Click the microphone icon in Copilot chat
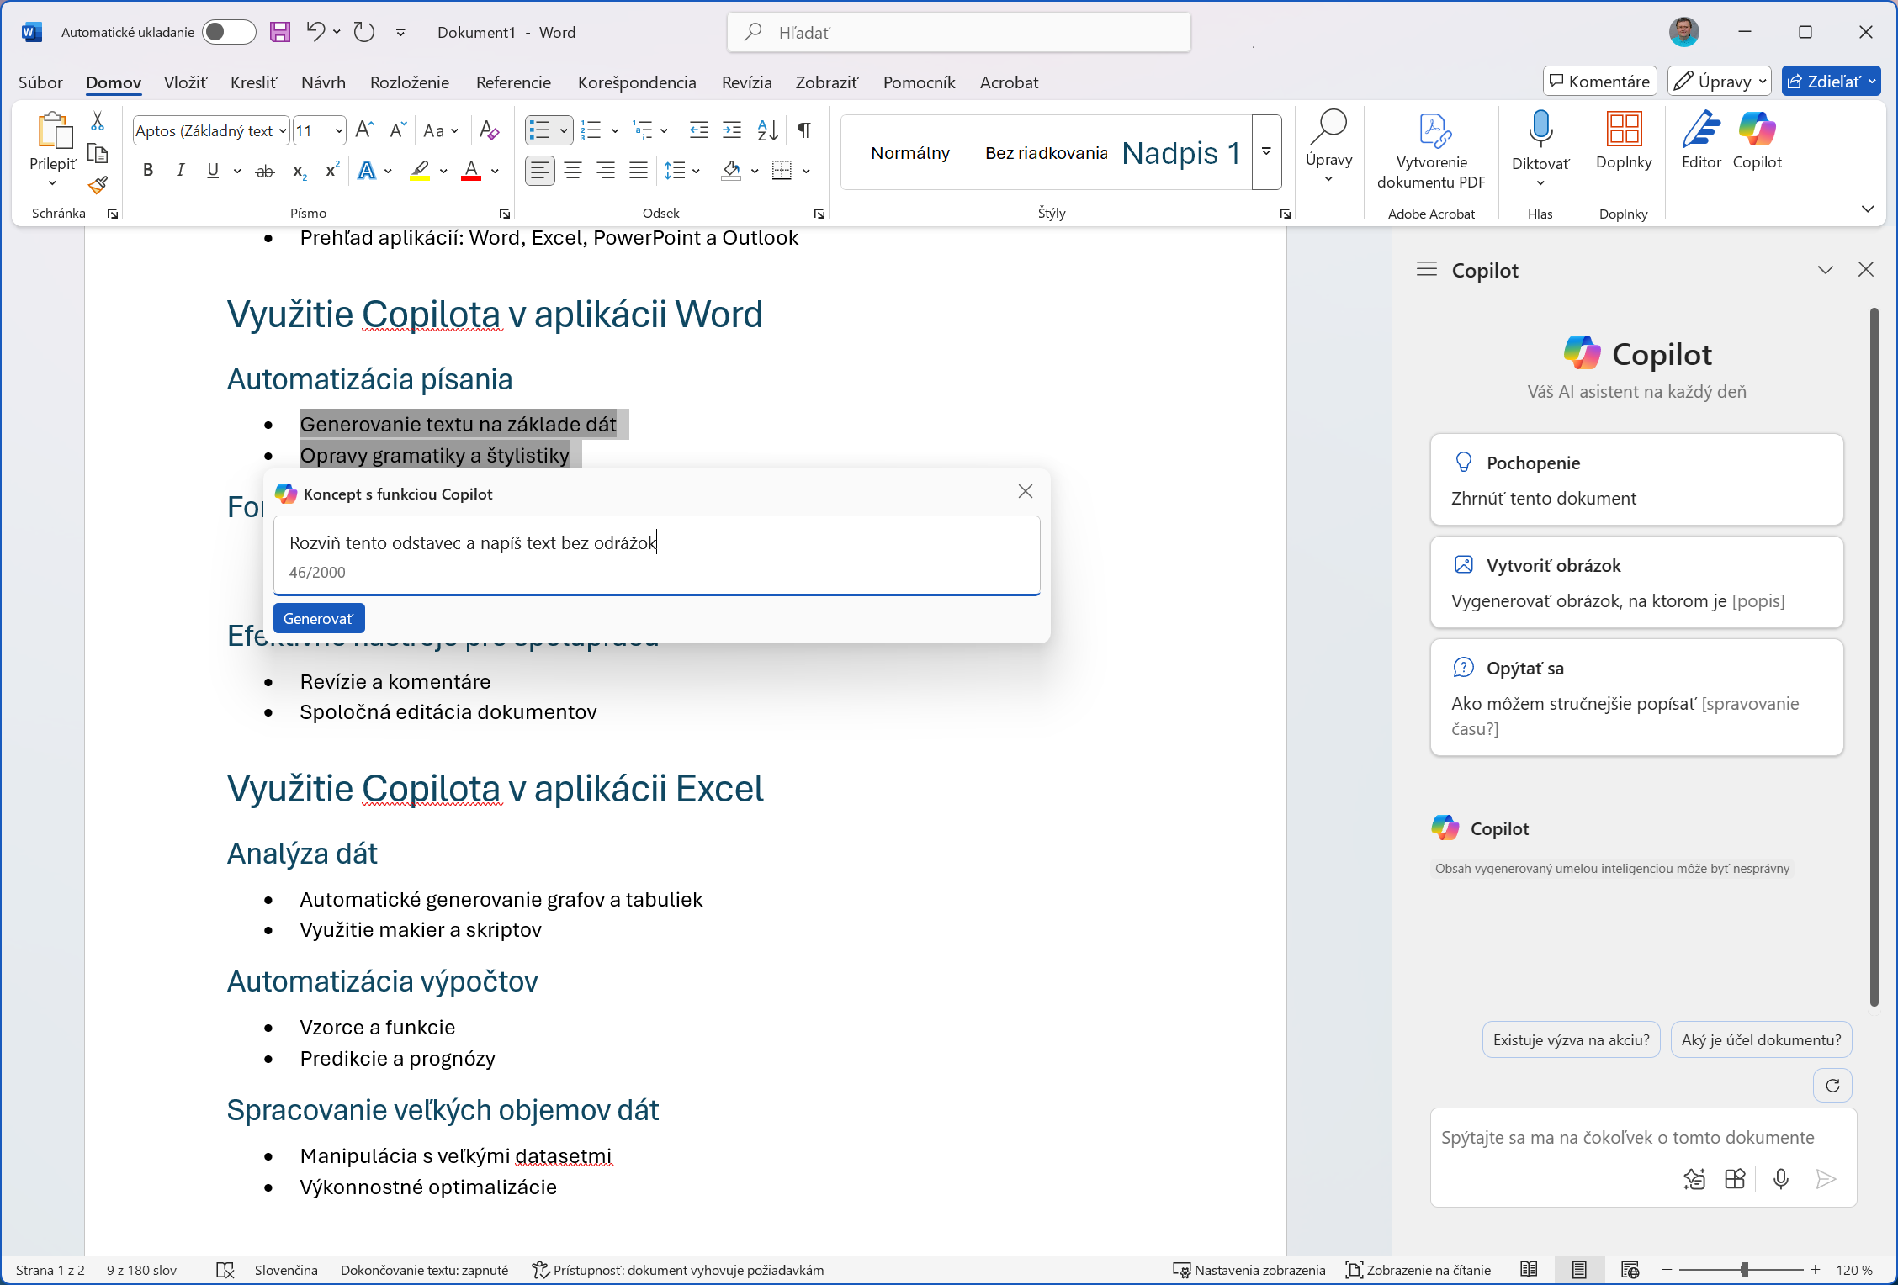 click(1780, 1179)
